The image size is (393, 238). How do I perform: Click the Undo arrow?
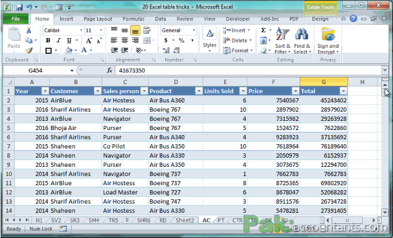point(29,7)
